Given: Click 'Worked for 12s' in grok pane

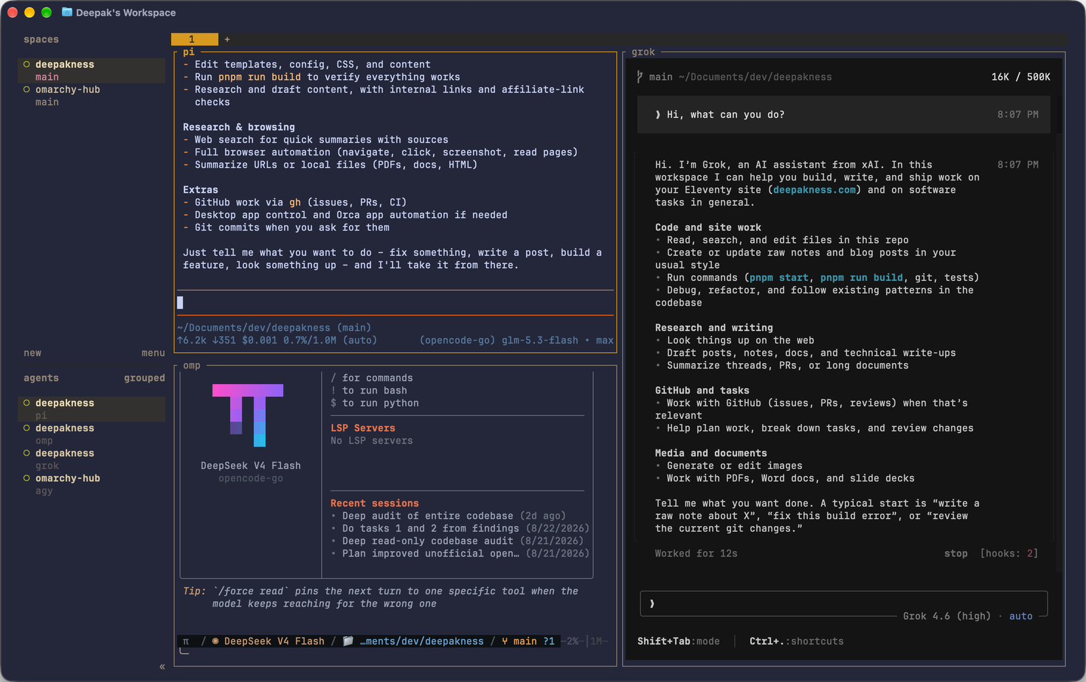Looking at the screenshot, I should tap(696, 554).
